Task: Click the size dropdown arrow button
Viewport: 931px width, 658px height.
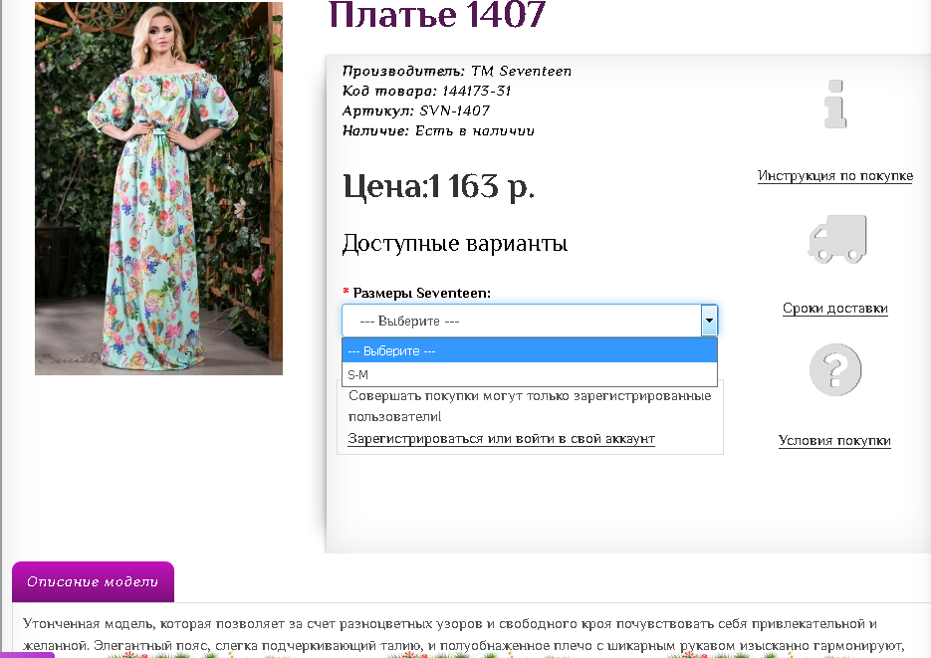Action: tap(709, 321)
